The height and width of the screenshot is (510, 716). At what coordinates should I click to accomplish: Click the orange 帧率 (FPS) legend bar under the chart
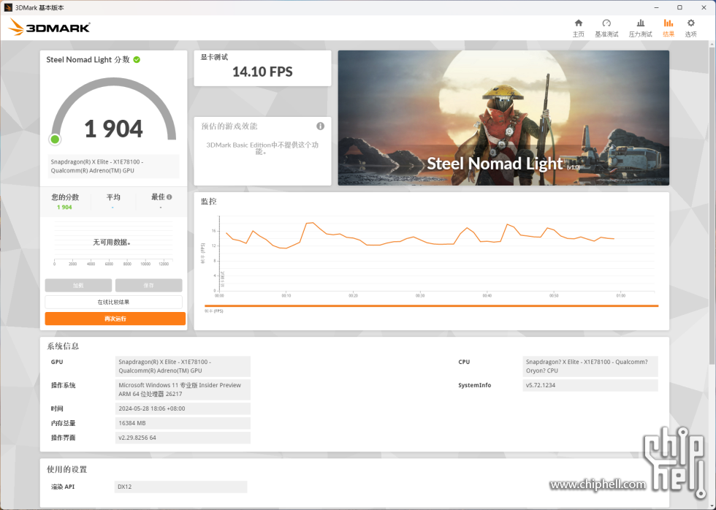[x=432, y=306]
